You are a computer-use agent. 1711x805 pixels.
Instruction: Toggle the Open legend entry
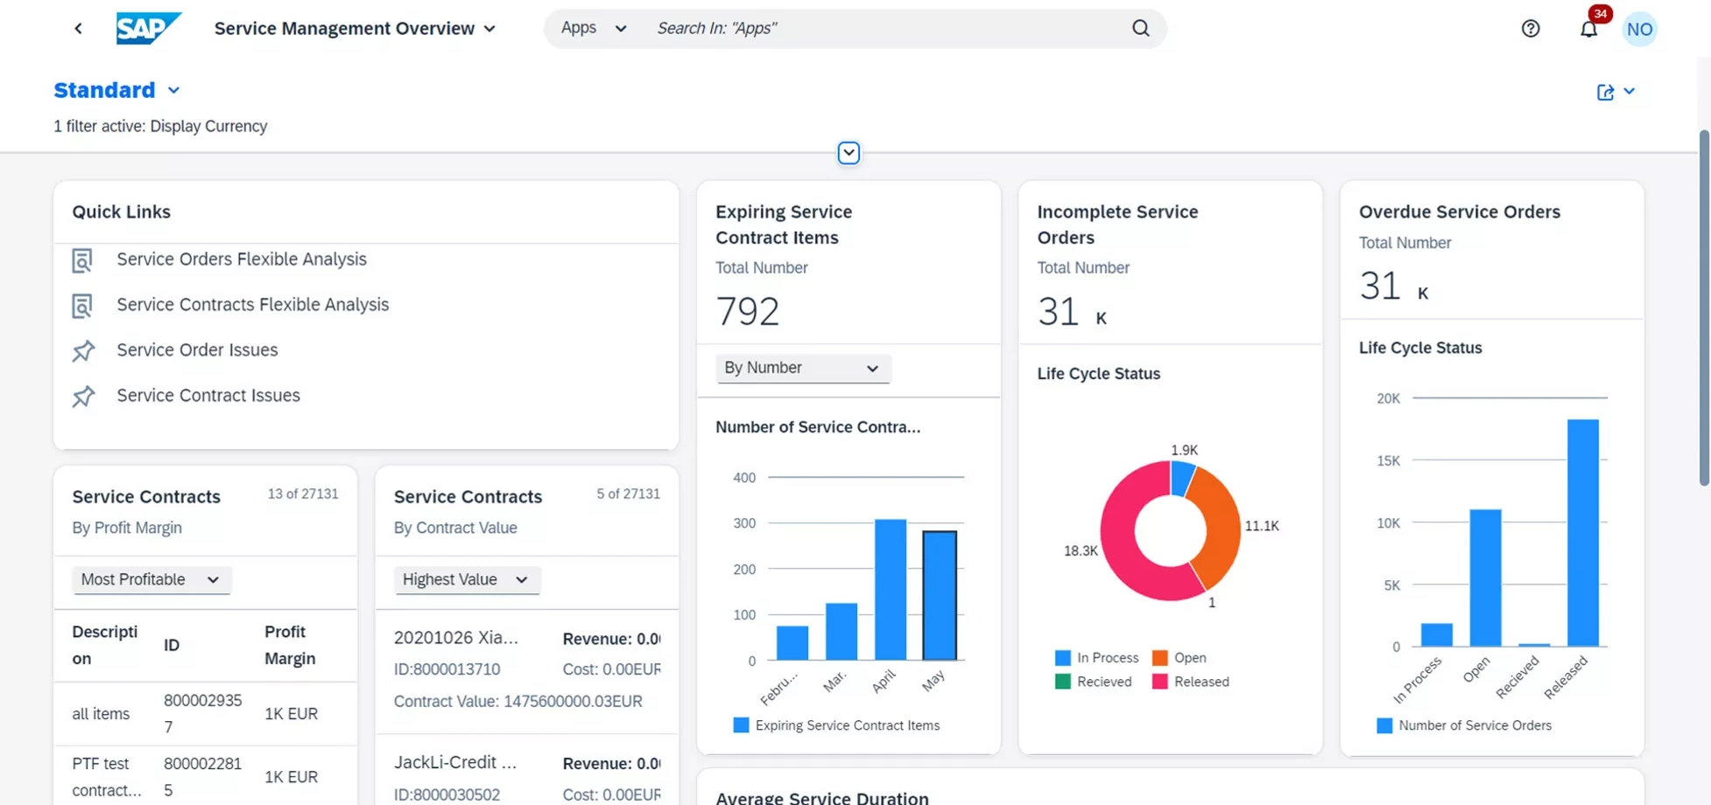click(1179, 657)
